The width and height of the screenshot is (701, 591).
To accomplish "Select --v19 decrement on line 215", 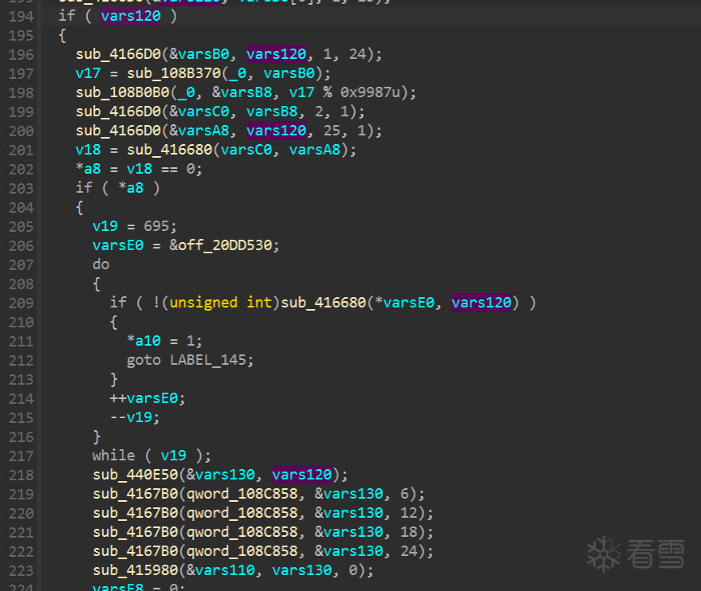I will 131,417.
